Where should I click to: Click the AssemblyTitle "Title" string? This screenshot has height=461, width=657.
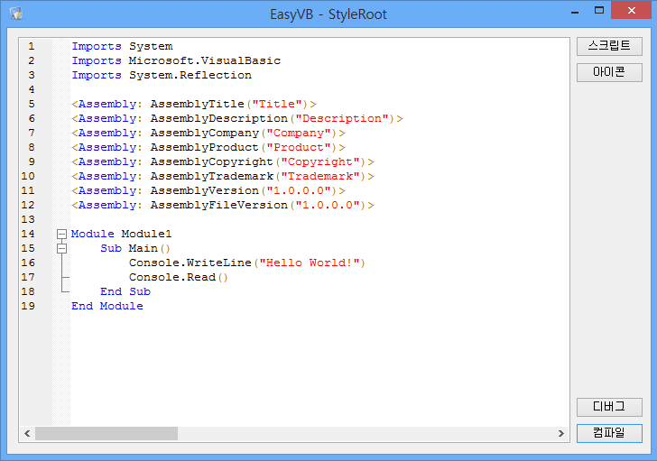(281, 104)
